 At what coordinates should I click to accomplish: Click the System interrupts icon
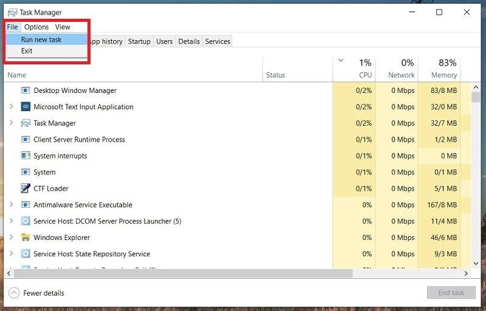[x=26, y=156]
